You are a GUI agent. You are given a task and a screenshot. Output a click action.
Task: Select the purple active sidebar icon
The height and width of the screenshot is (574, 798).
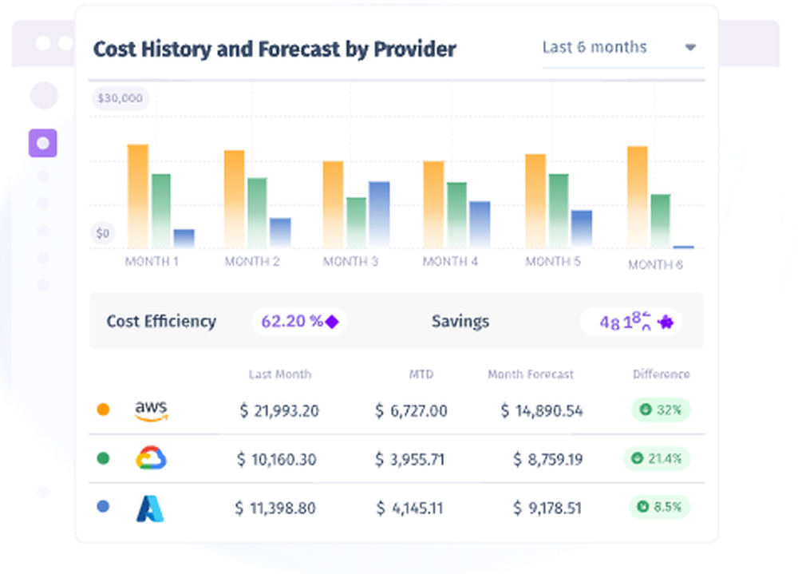[x=43, y=143]
